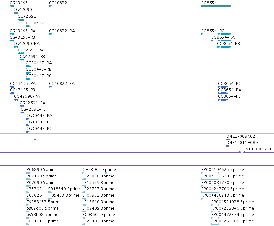Click EST EK288453.5prime
The width and height of the screenshot is (274, 226).
(44, 202)
